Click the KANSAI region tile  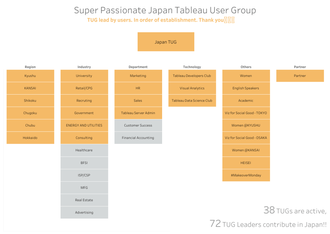point(30,88)
